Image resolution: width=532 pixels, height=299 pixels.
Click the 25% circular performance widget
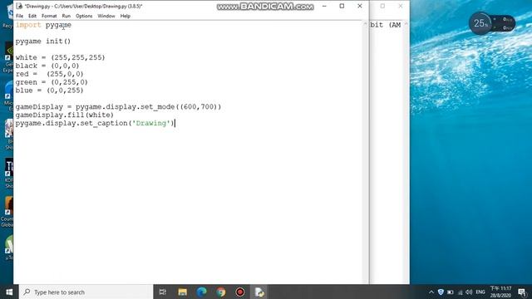480,23
